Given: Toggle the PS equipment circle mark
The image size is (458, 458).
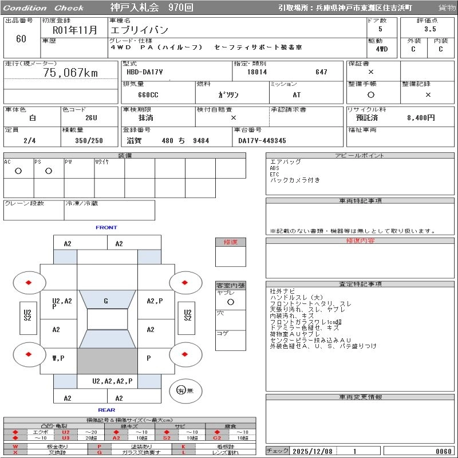Looking at the screenshot, I should (x=49, y=171).
